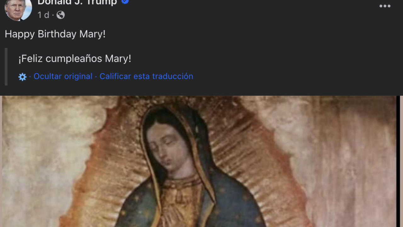Screen dimensions: 403x227
Task: Click the globe public audience icon
Action: tap(60, 15)
